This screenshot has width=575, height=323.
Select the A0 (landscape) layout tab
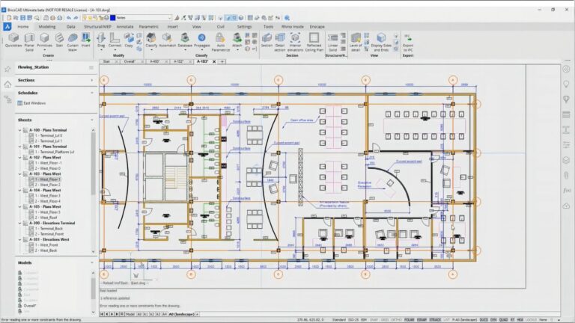coord(181,314)
